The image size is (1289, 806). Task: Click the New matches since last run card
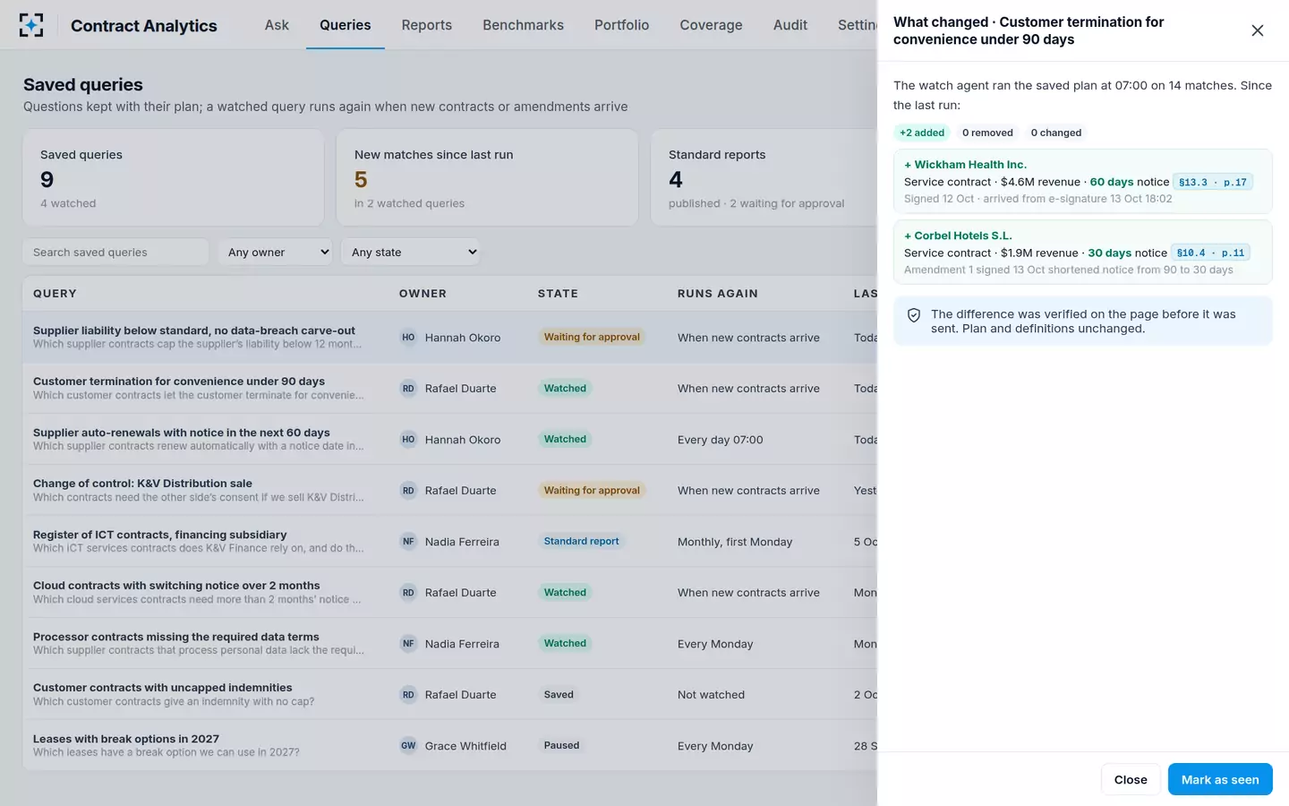click(x=487, y=177)
